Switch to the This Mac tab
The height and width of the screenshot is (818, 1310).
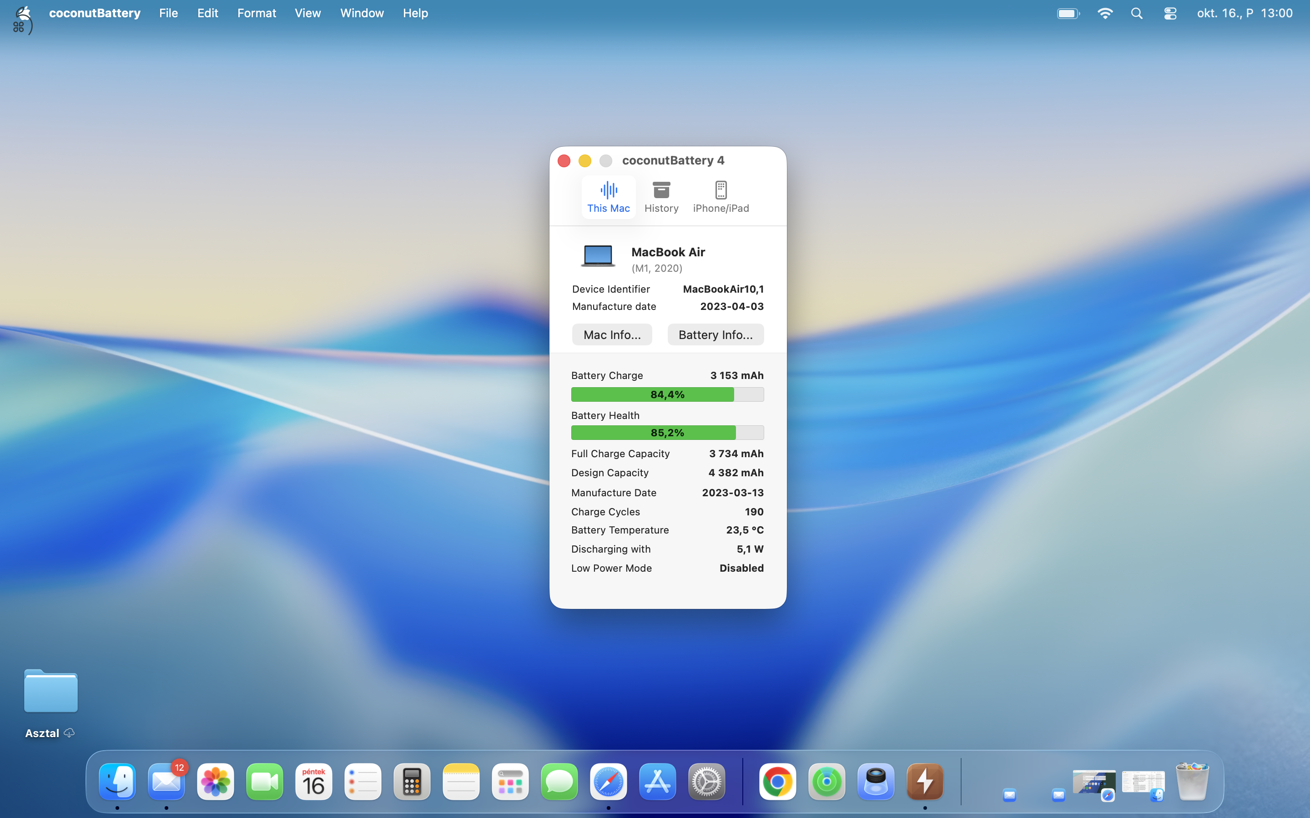(x=609, y=197)
